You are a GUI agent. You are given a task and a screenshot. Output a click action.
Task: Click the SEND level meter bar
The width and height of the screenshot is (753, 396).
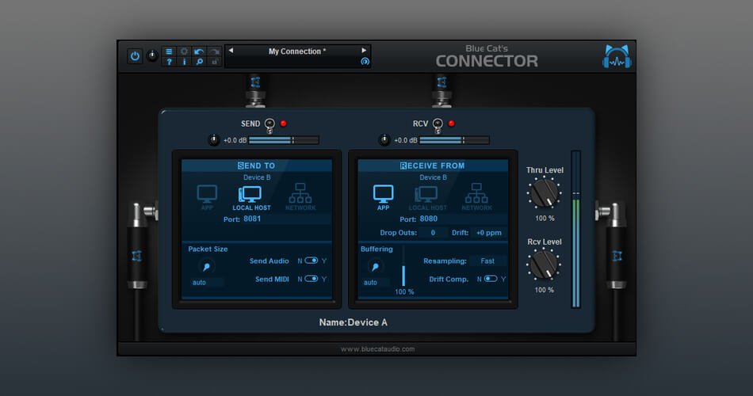(x=284, y=140)
